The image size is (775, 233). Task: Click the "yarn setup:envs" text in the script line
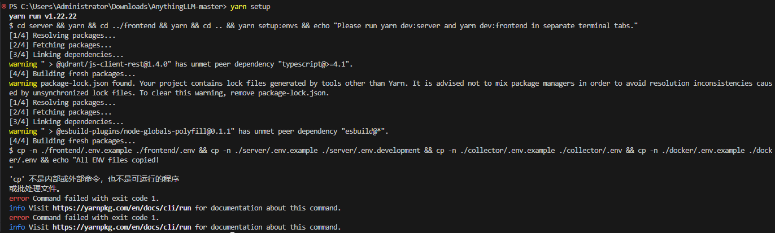pos(268,25)
